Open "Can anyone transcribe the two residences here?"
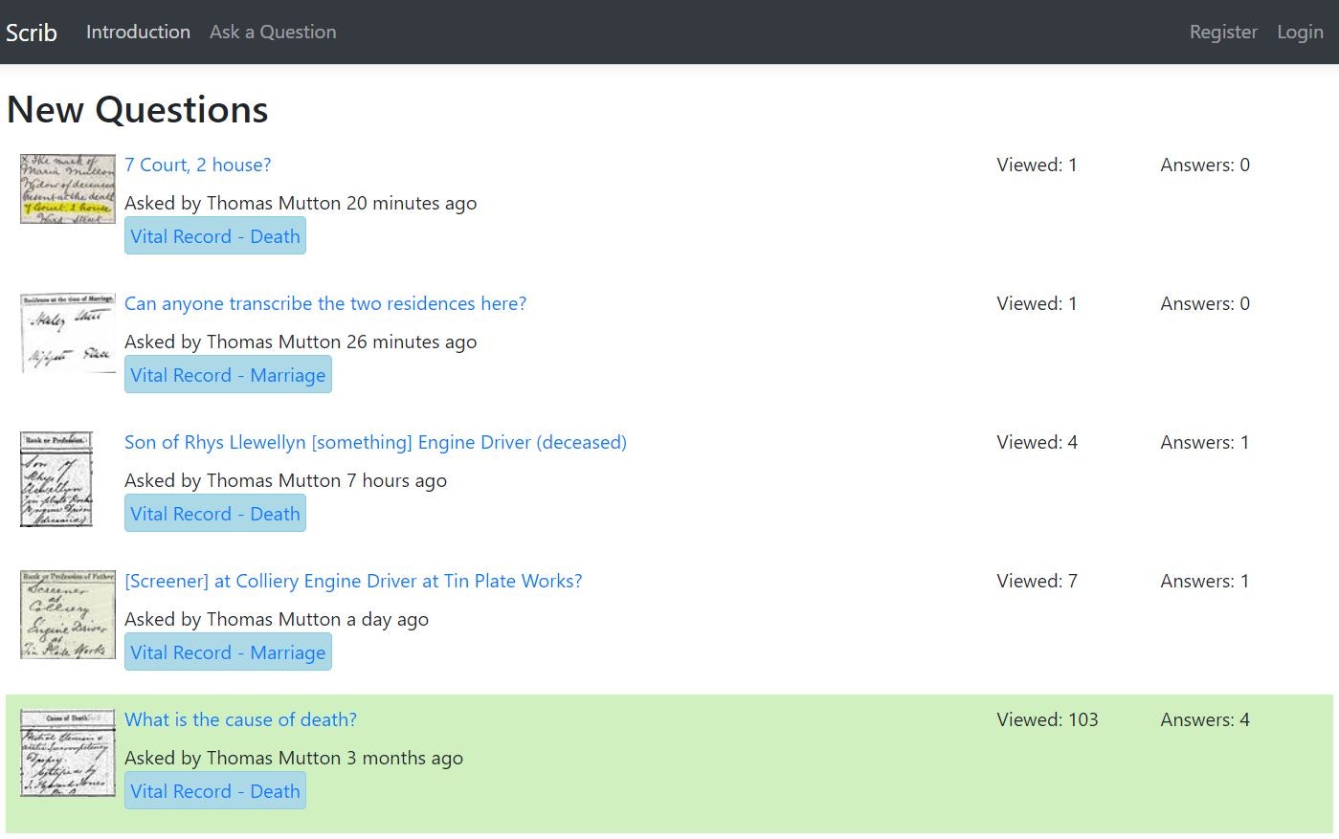1339x839 pixels. [325, 303]
